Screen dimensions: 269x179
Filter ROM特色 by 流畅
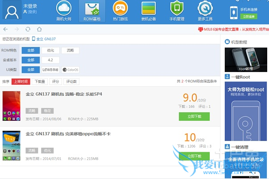(x=70, y=51)
